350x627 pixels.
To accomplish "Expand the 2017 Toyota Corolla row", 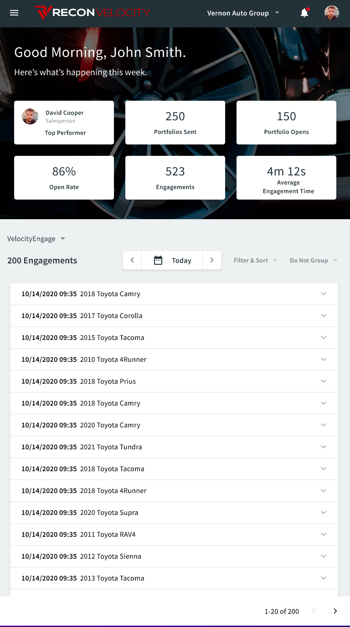I will click(x=324, y=316).
